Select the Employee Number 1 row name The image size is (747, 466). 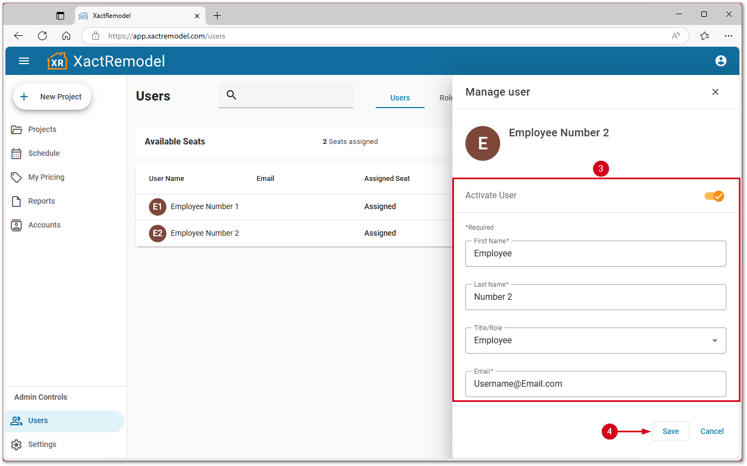point(204,206)
